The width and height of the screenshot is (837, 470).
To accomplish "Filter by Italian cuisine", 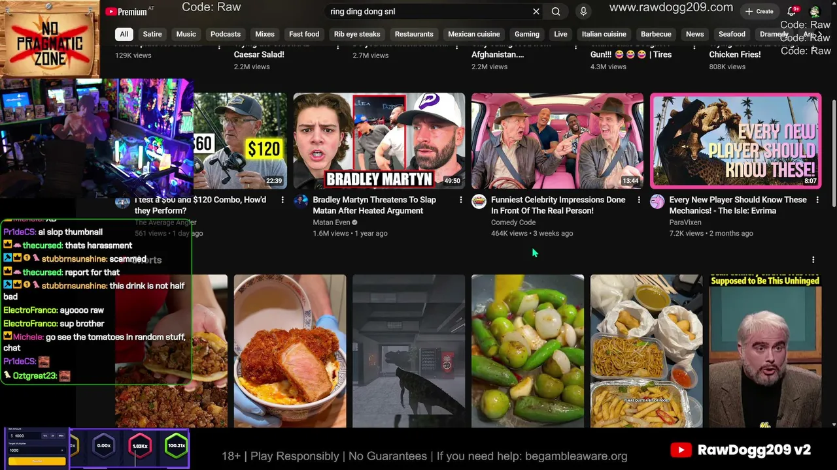I will pyautogui.click(x=604, y=34).
